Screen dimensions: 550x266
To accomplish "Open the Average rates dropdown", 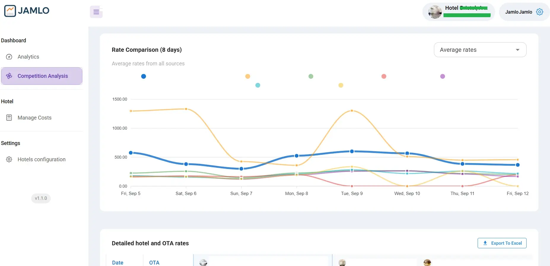I will click(x=480, y=50).
